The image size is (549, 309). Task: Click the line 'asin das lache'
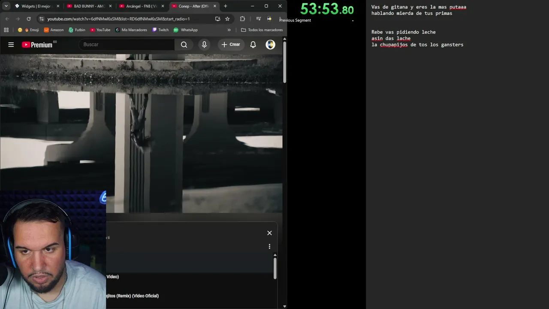point(391,39)
